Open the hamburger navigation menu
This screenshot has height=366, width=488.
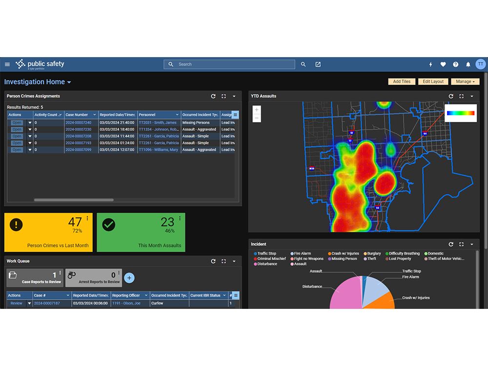7,64
